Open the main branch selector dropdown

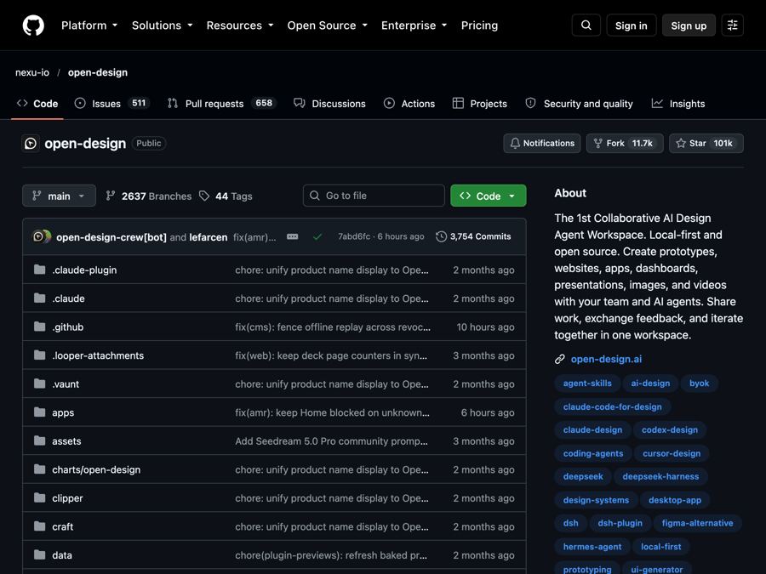59,196
